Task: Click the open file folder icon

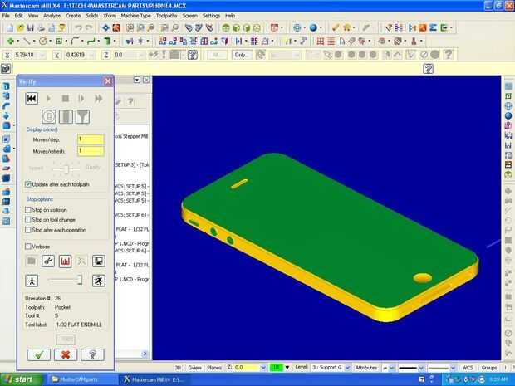Action: click(21, 28)
